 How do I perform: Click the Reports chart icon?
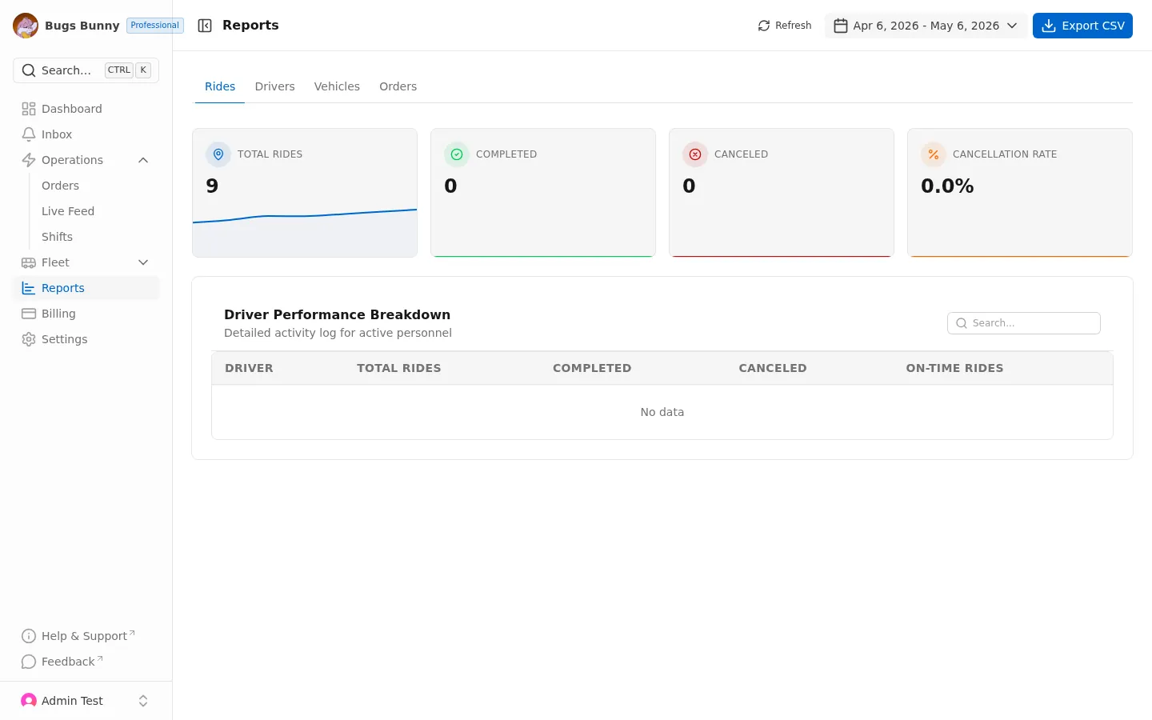click(29, 288)
